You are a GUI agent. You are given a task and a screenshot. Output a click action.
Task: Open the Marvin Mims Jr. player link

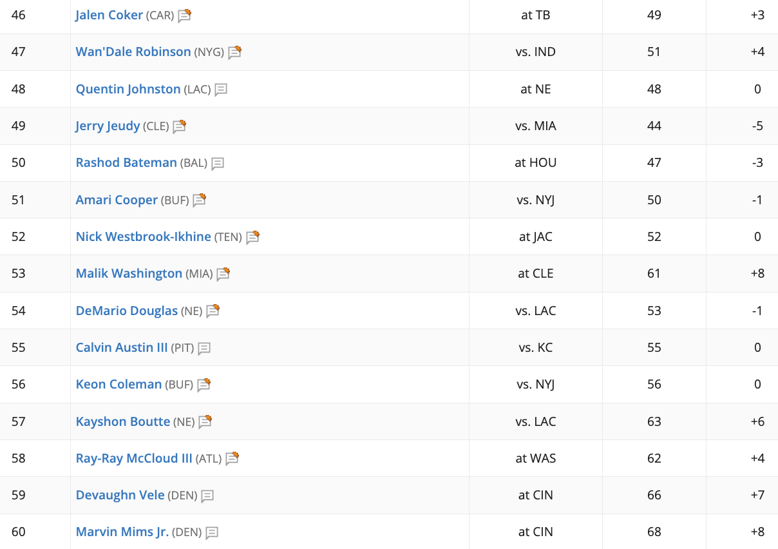(122, 532)
